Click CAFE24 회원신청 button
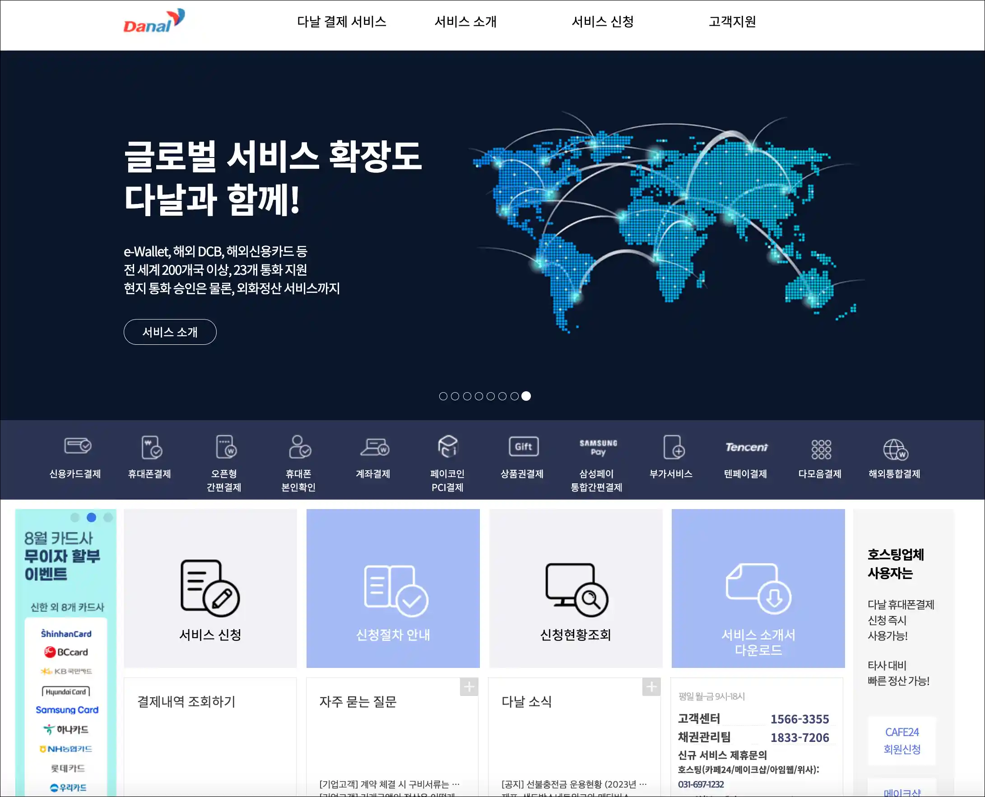 [902, 741]
